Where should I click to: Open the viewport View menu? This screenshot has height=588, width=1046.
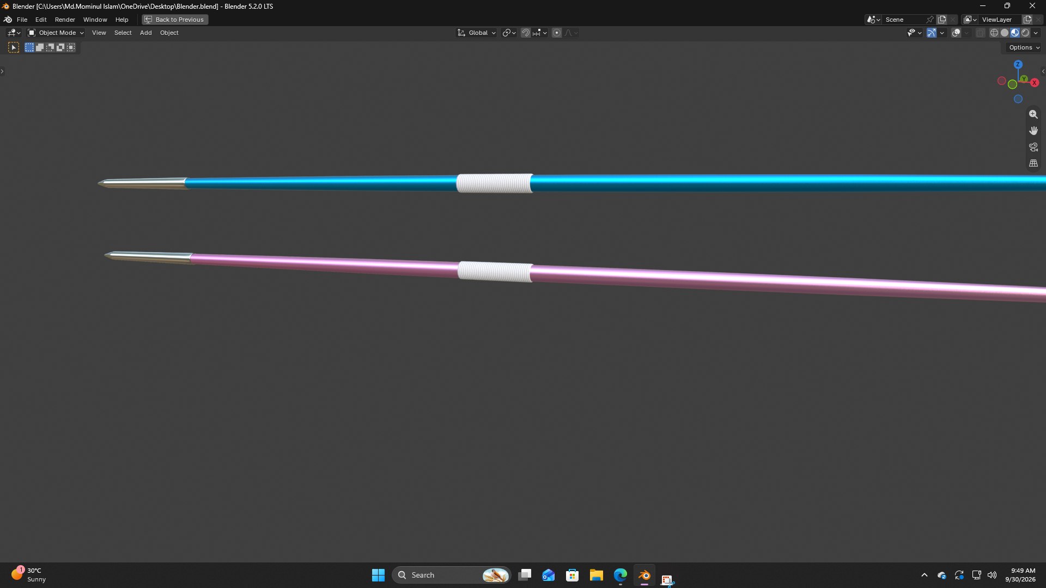[x=99, y=33]
